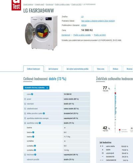The height and width of the screenshot is (163, 133).
Task: Open help icon next to hlučnost
Action: click(x=35, y=155)
